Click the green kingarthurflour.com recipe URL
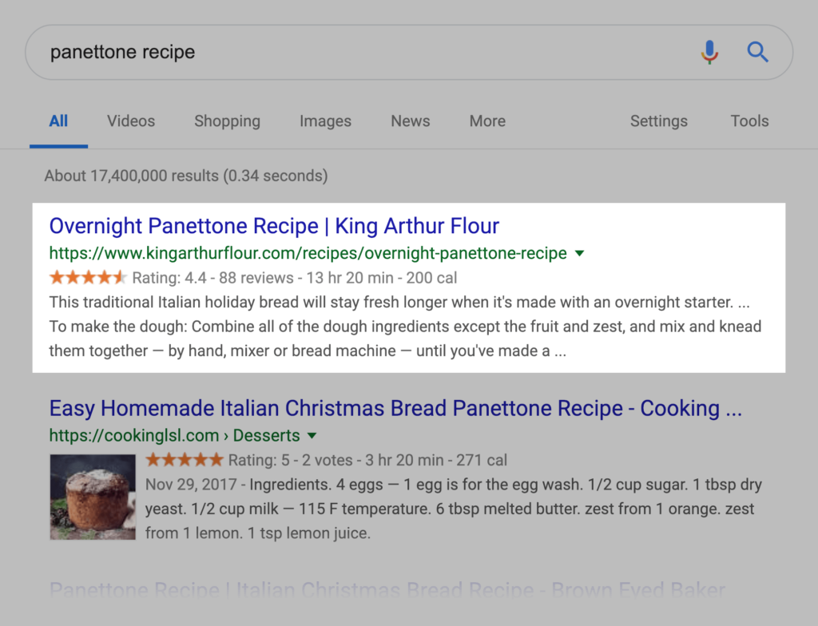The height and width of the screenshot is (626, 818). (x=308, y=253)
